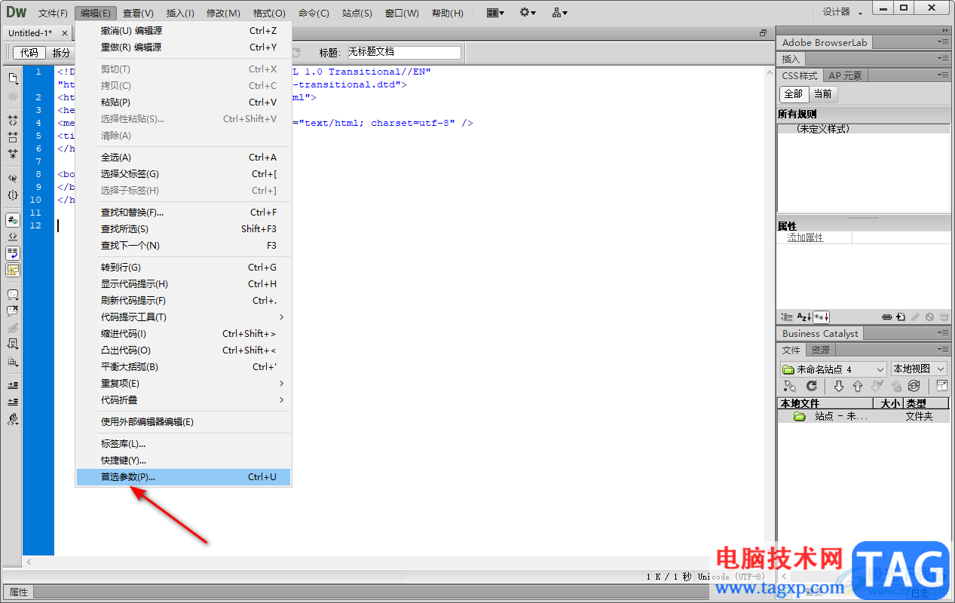The image size is (955, 603).
Task: Click the Connect to remote server icon
Action: (x=790, y=386)
